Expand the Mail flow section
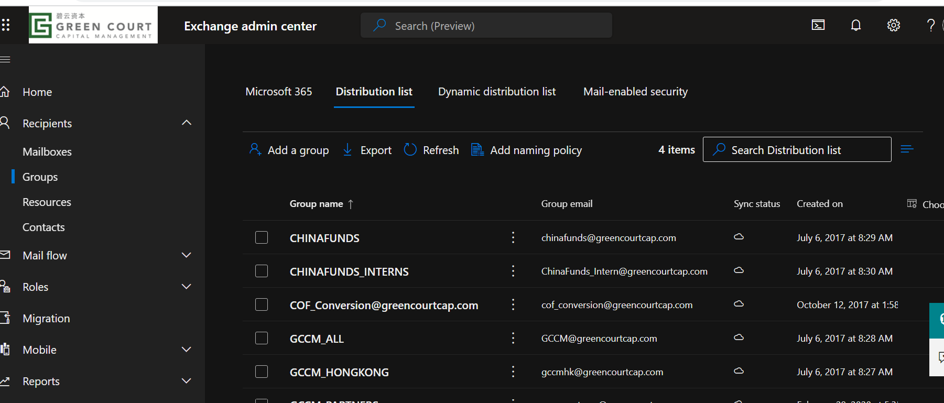Screen dimensions: 944x403 click(x=186, y=255)
